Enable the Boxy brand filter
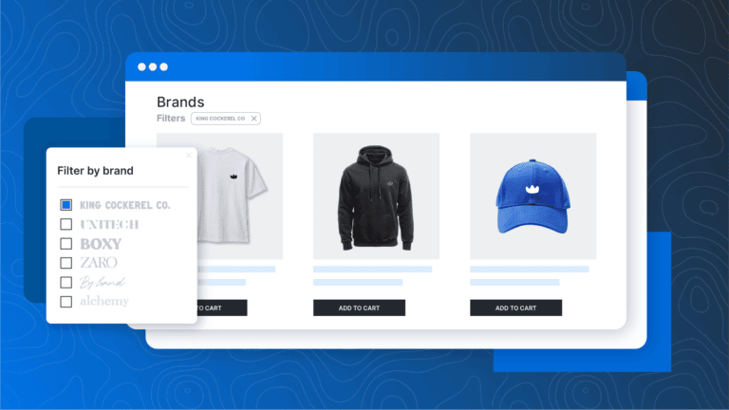Viewport: 729px width, 410px height. [66, 244]
